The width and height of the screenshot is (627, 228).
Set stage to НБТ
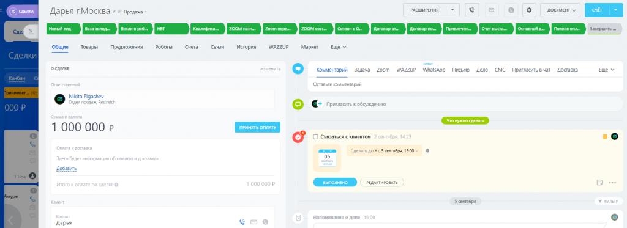point(171,29)
